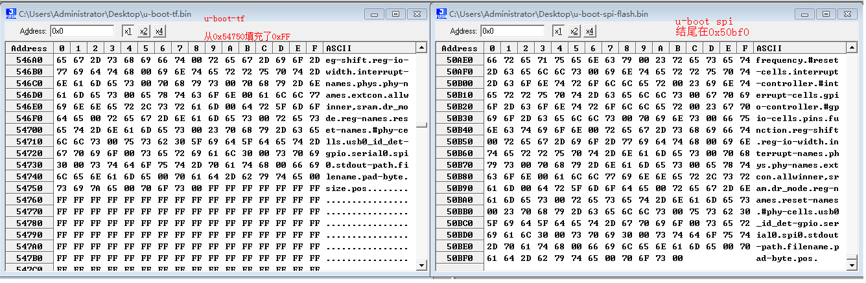866x283 pixels.
Task: Click ASCII text 'size.pos........'
Action: [x=367, y=188]
